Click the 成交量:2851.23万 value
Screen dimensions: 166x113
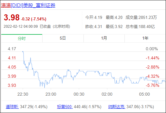141,17
